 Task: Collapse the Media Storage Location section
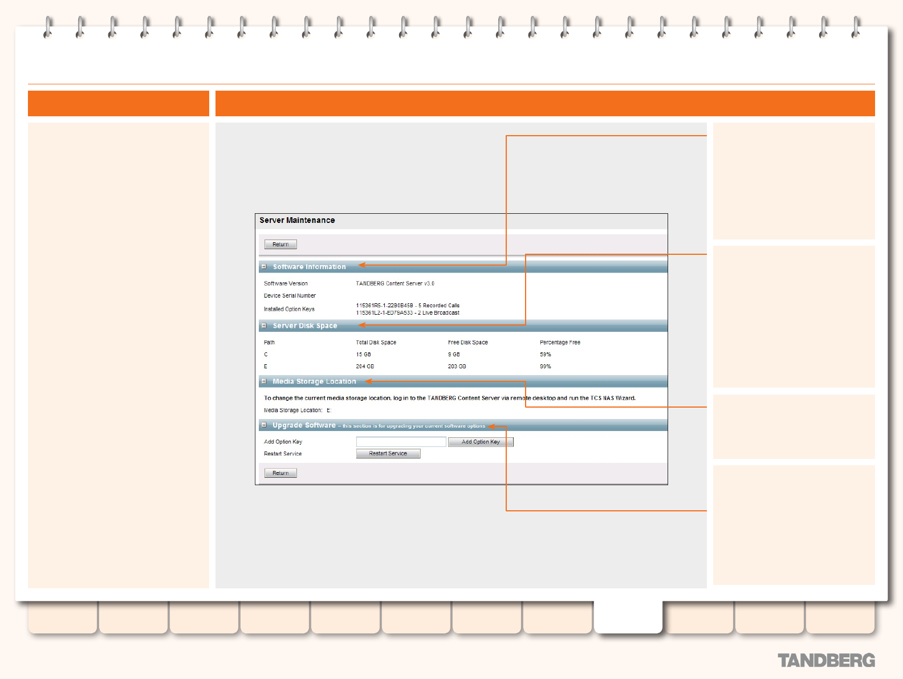[x=264, y=381]
